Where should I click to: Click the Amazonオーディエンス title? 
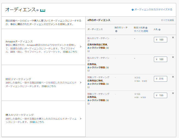pyautogui.click(x=19, y=42)
